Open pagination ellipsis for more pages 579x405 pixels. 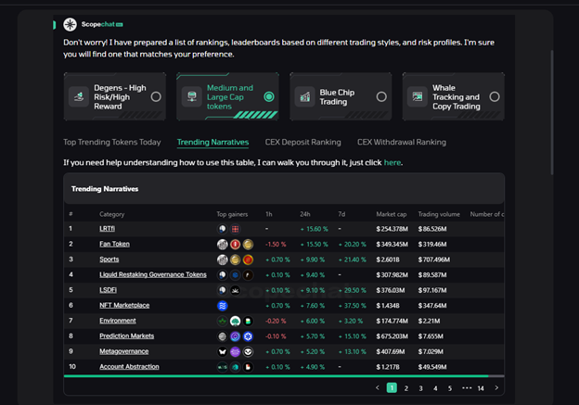point(467,387)
